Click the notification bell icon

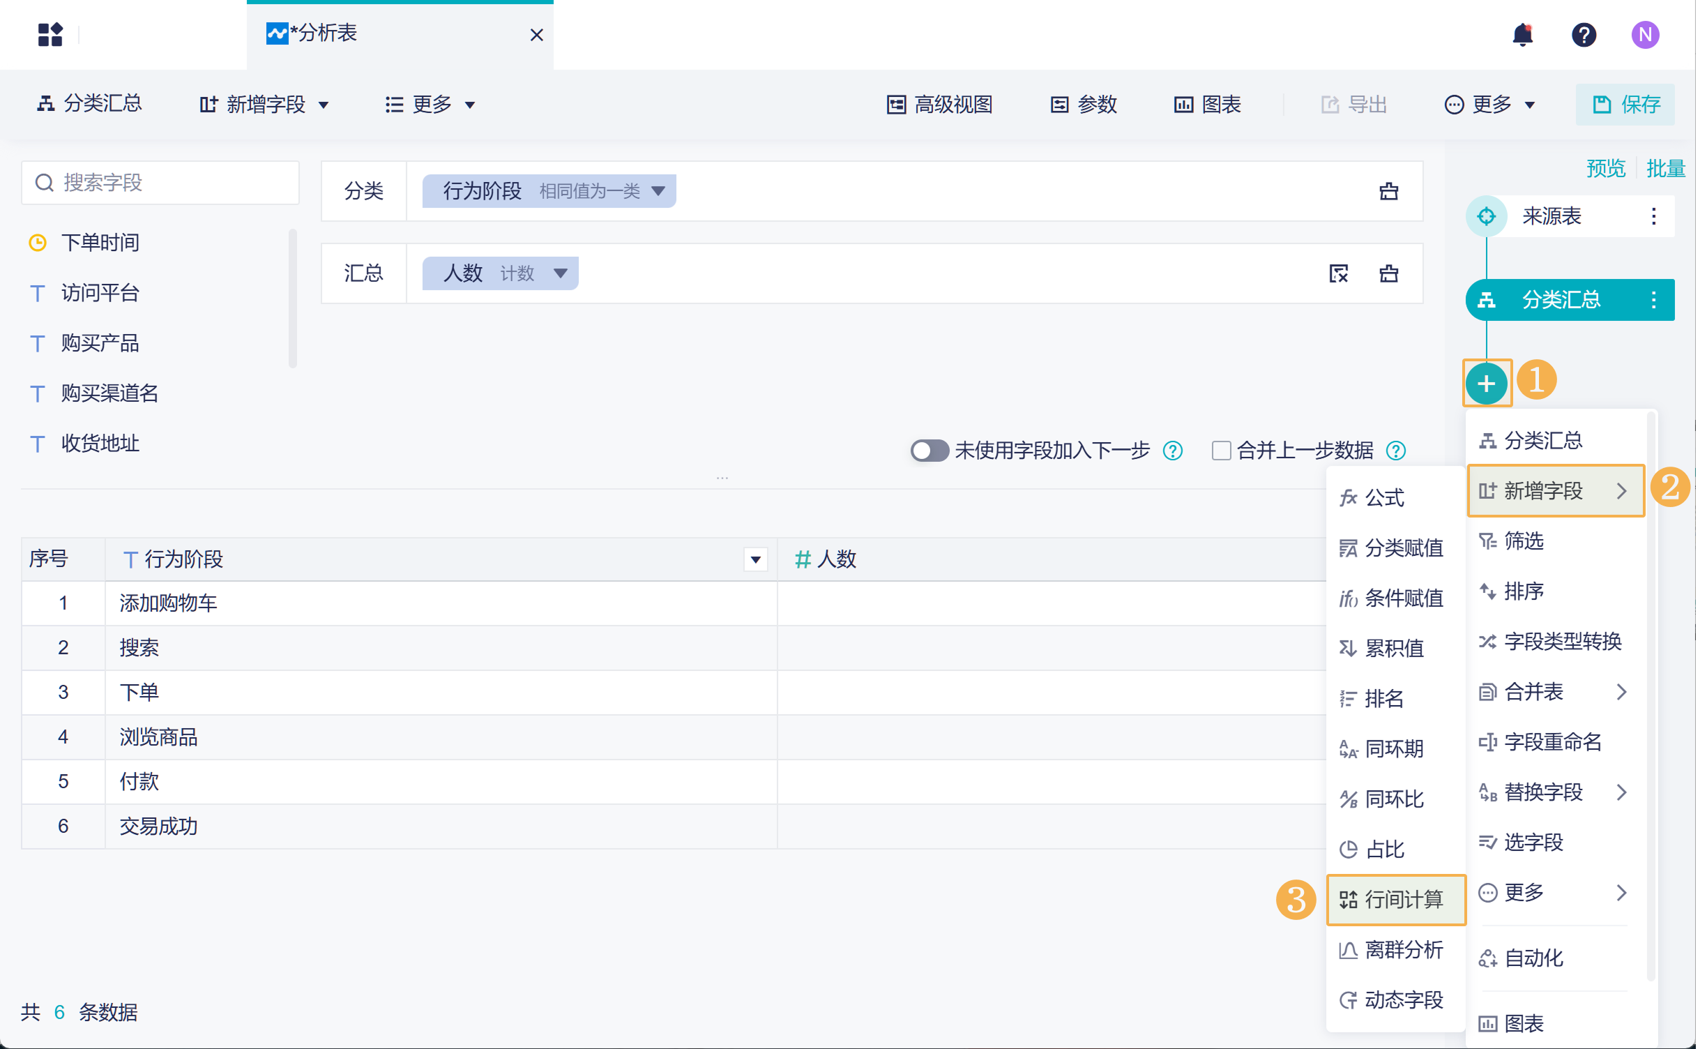pos(1522,35)
